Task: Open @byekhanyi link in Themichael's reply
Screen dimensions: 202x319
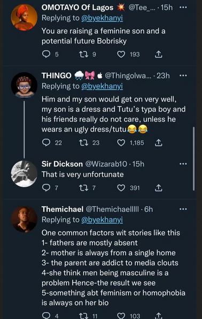Action: pyautogui.click(x=102, y=220)
